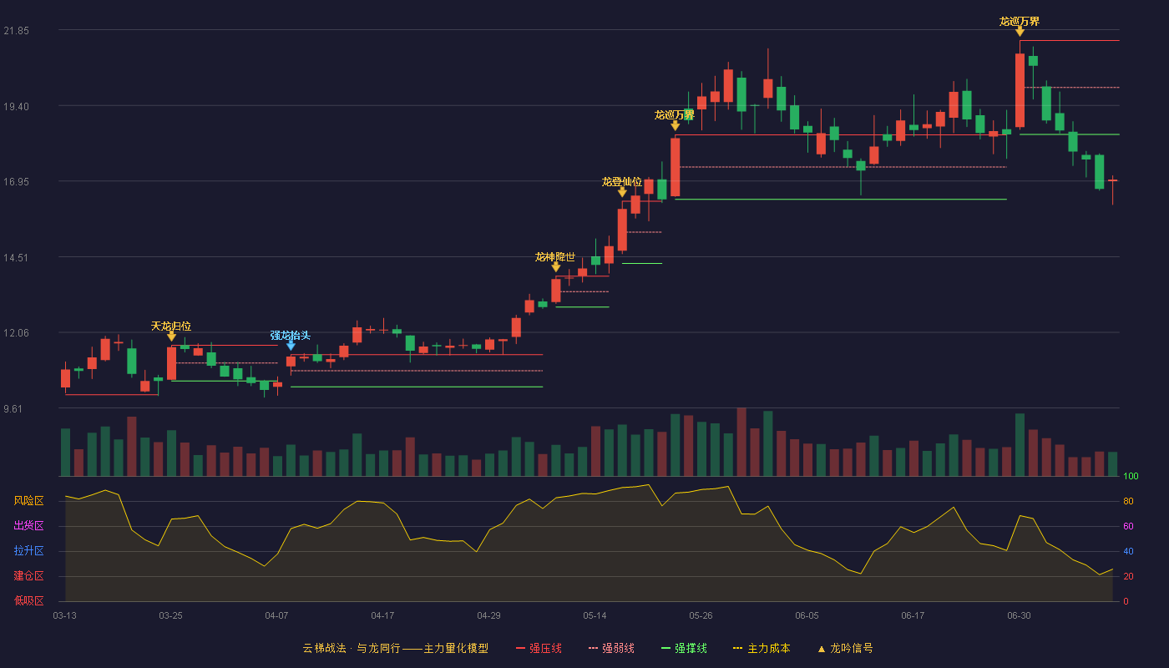The width and height of the screenshot is (1169, 668).
Task: Click the 04-29 date label
Action: (x=488, y=615)
